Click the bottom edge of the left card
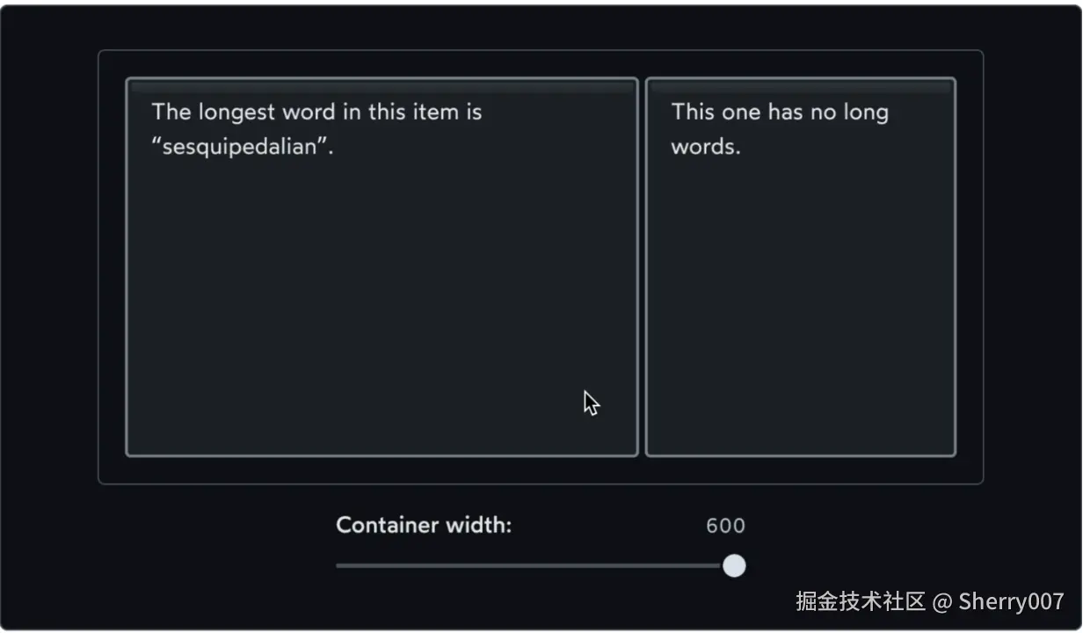This screenshot has width=1083, height=633. pyautogui.click(x=382, y=455)
